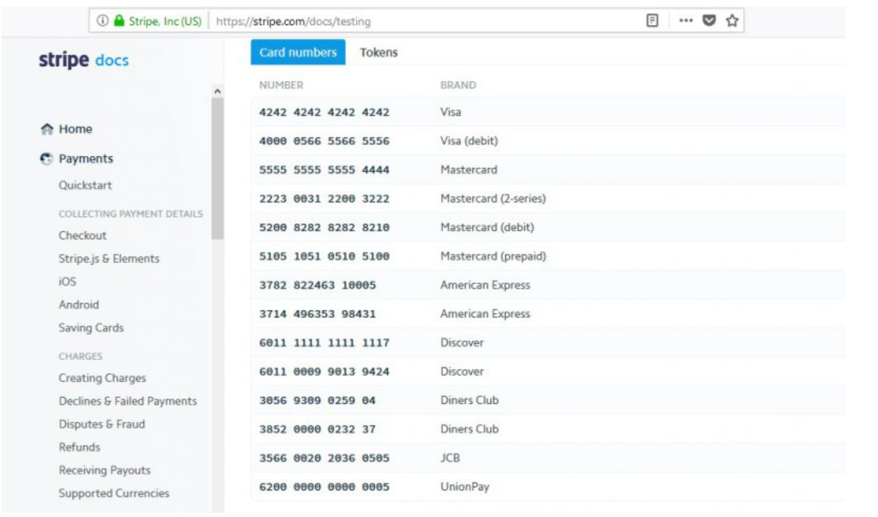Navigate to Supported Currencies page

coord(114,493)
